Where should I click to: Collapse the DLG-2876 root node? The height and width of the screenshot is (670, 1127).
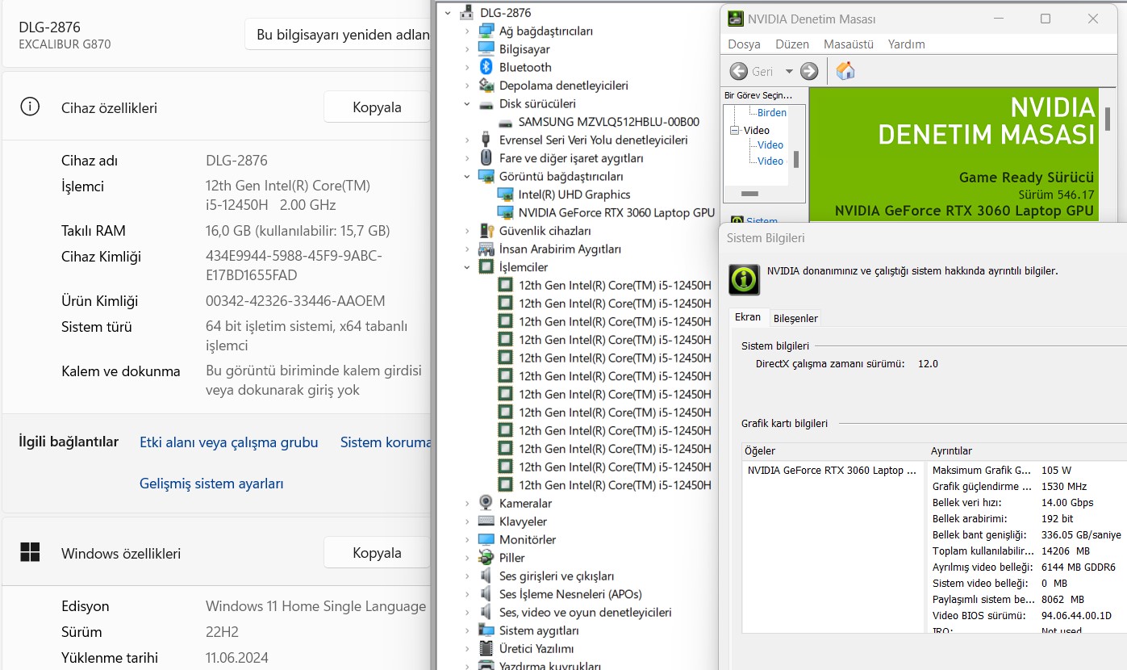[x=448, y=13]
